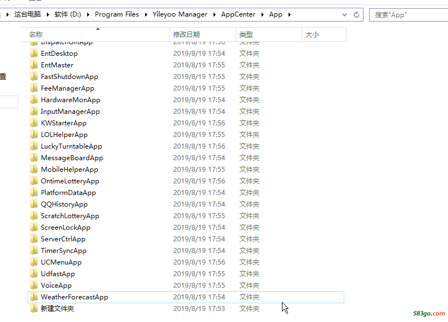The image size is (448, 322).
Task: Click the refresh button beside address bar
Action: point(356,14)
